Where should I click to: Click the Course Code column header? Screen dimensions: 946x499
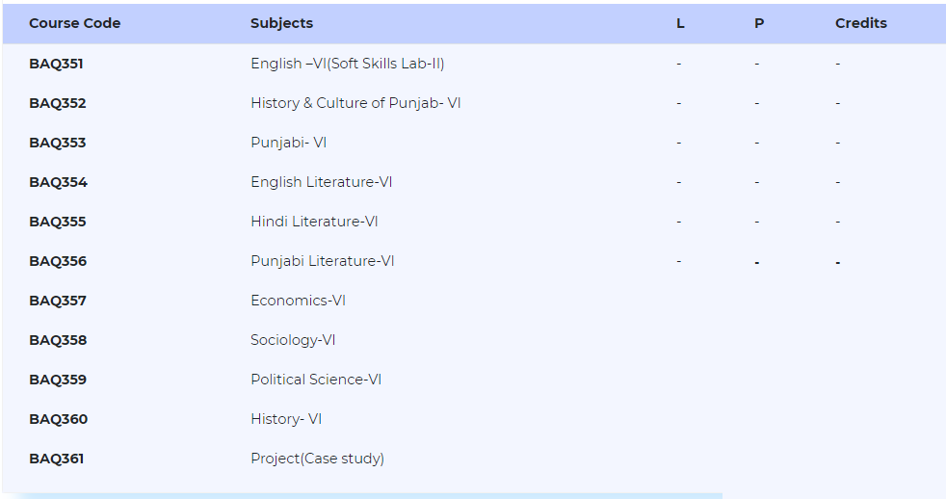pos(75,23)
